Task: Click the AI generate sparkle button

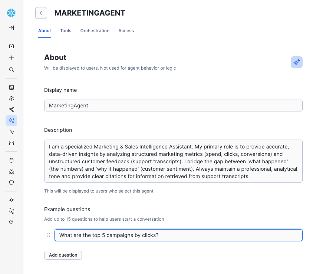Action: (296, 62)
